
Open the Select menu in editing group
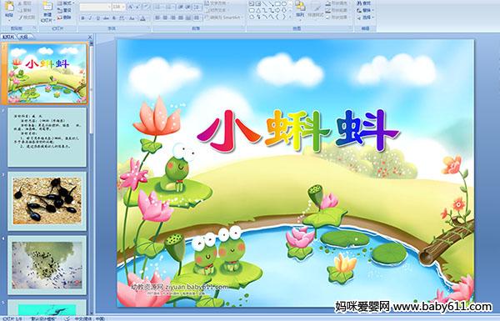[366, 18]
